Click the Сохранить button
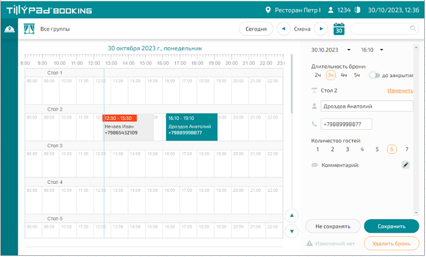426x257 pixels. pos(391,226)
